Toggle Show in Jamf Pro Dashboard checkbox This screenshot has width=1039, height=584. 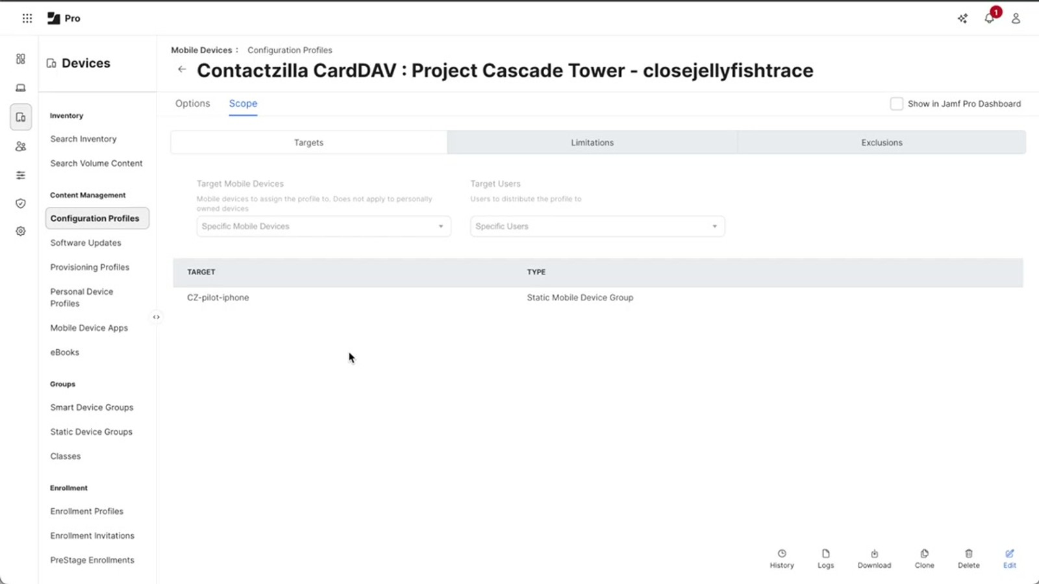(x=896, y=104)
